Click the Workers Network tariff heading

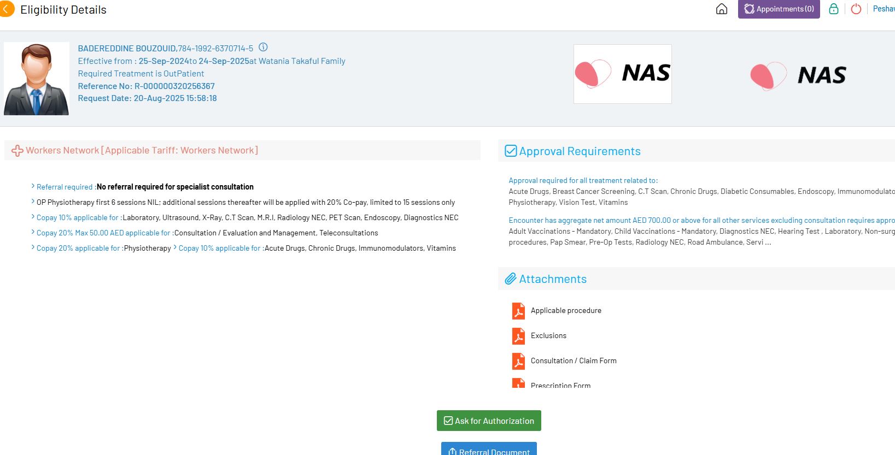pyautogui.click(x=142, y=150)
